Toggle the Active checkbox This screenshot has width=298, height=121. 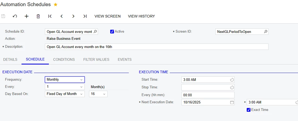click(112, 32)
